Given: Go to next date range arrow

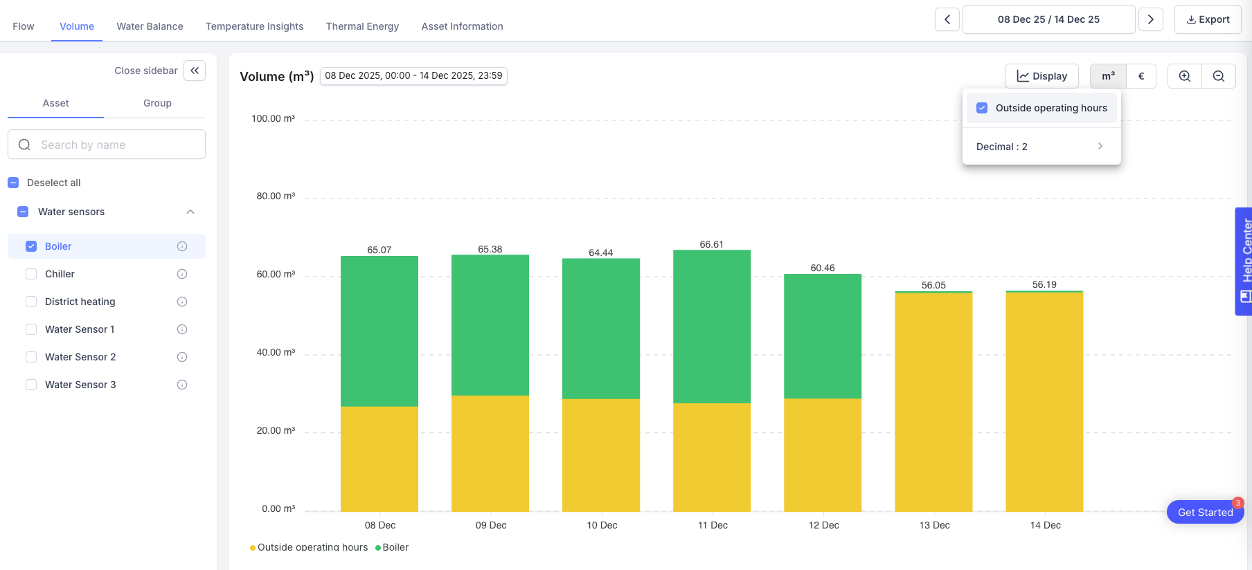Looking at the screenshot, I should pyautogui.click(x=1150, y=19).
